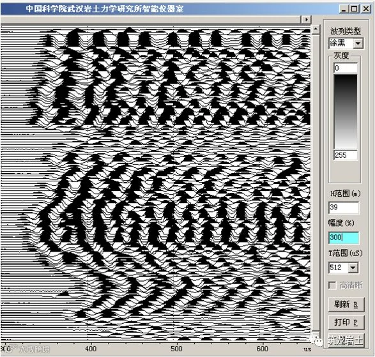Click the horizontal scrollbar track above waveform
Viewport: 375px width, 357px height.
[x=151, y=19]
